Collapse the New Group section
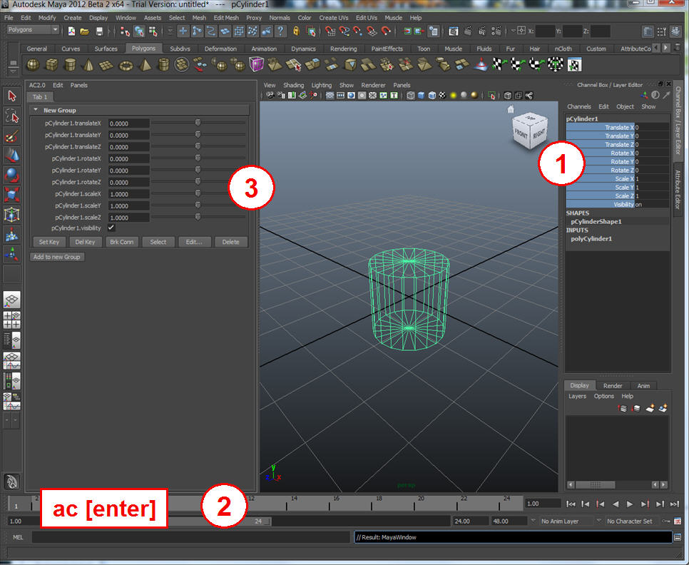The width and height of the screenshot is (689, 565). point(35,111)
